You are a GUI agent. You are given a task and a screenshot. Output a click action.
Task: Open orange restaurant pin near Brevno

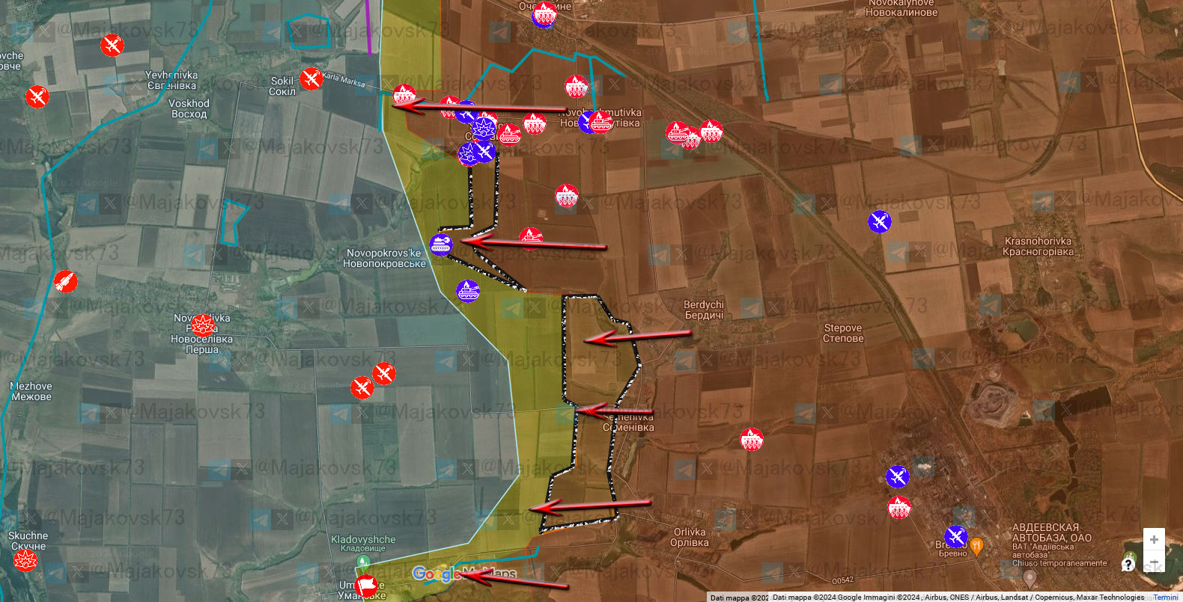click(x=976, y=546)
